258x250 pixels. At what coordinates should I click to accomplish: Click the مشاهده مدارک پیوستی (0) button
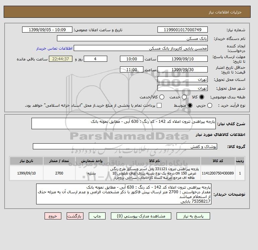141,216
